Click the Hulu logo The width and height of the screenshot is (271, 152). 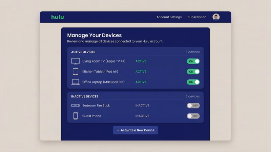58,17
